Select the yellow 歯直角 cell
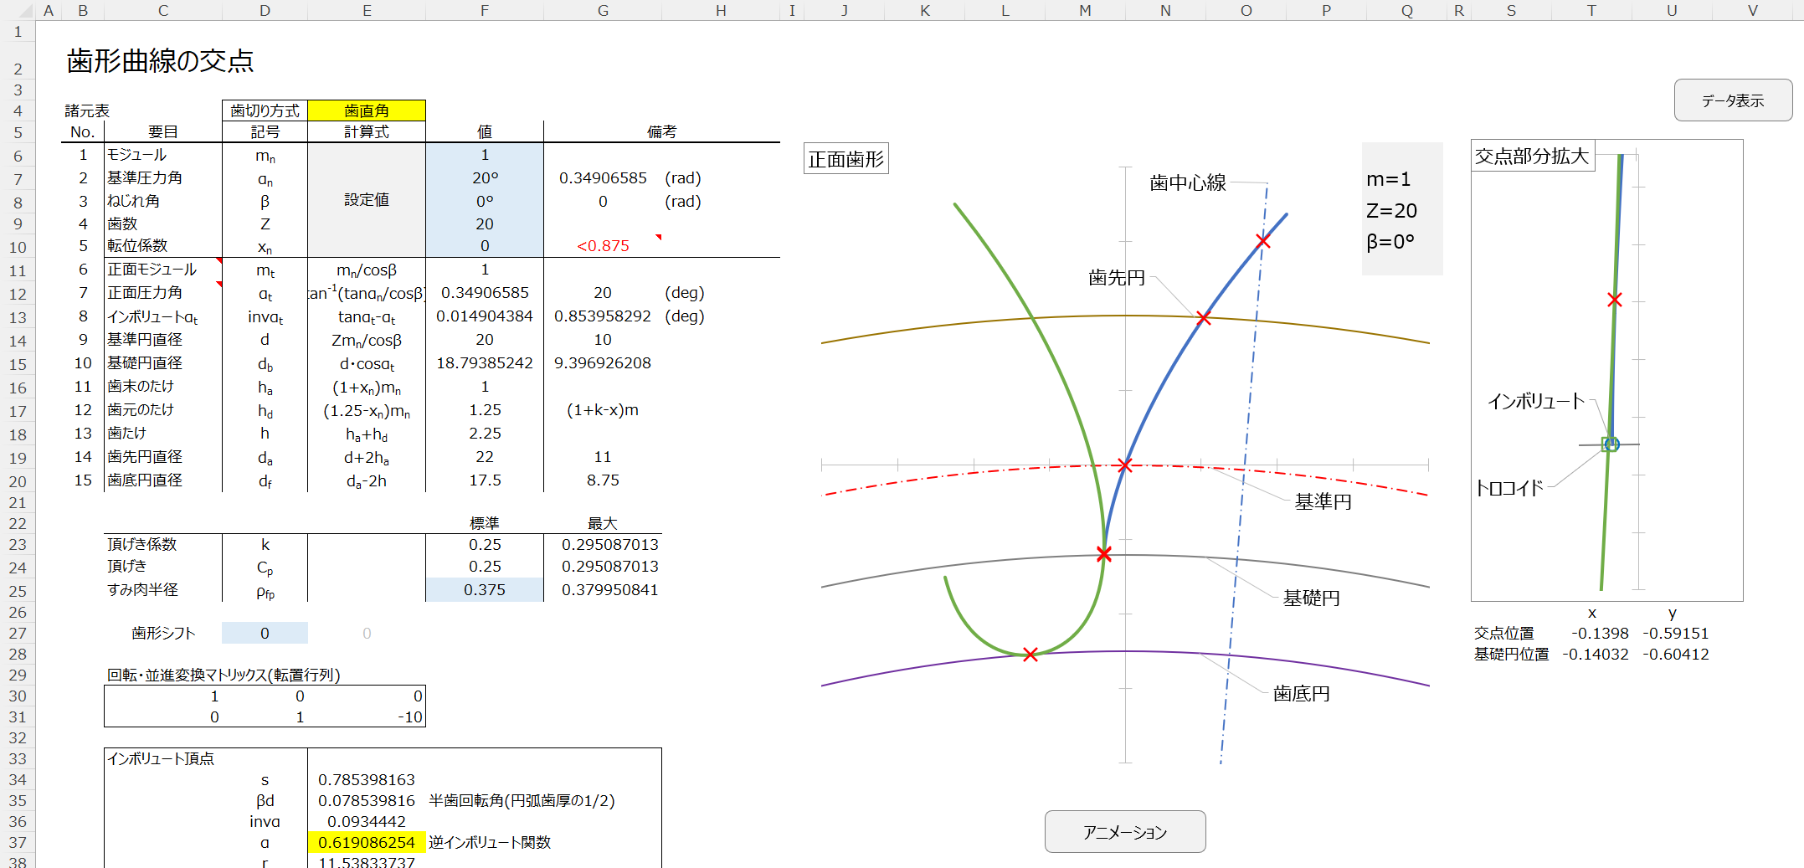1804x868 pixels. (x=366, y=110)
